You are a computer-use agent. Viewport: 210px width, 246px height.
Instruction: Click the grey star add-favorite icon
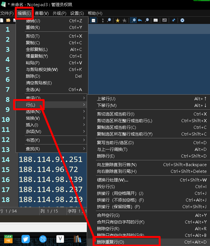tap(124, 20)
